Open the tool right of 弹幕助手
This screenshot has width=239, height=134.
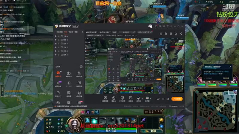(x=69, y=74)
